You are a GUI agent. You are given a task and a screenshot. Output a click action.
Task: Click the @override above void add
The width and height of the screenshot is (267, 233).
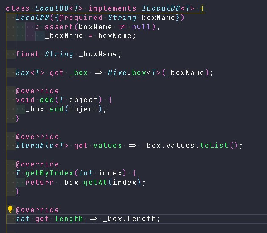click(x=37, y=91)
